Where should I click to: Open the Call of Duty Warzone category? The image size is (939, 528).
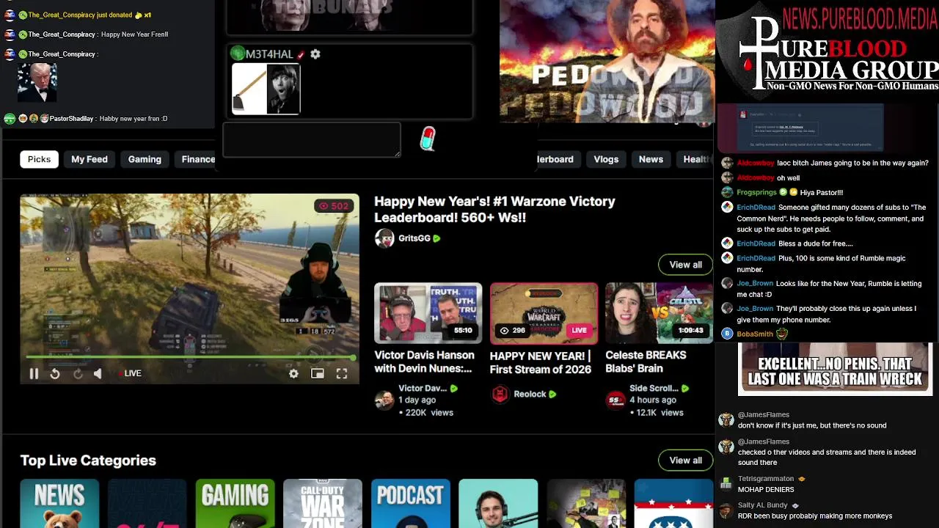pos(323,503)
